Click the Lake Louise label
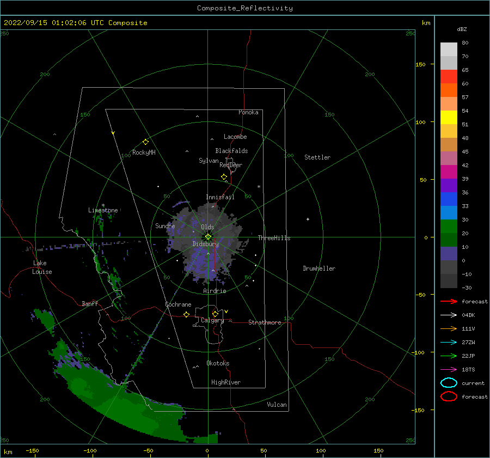Screen dimensions: 490x458 42,267
